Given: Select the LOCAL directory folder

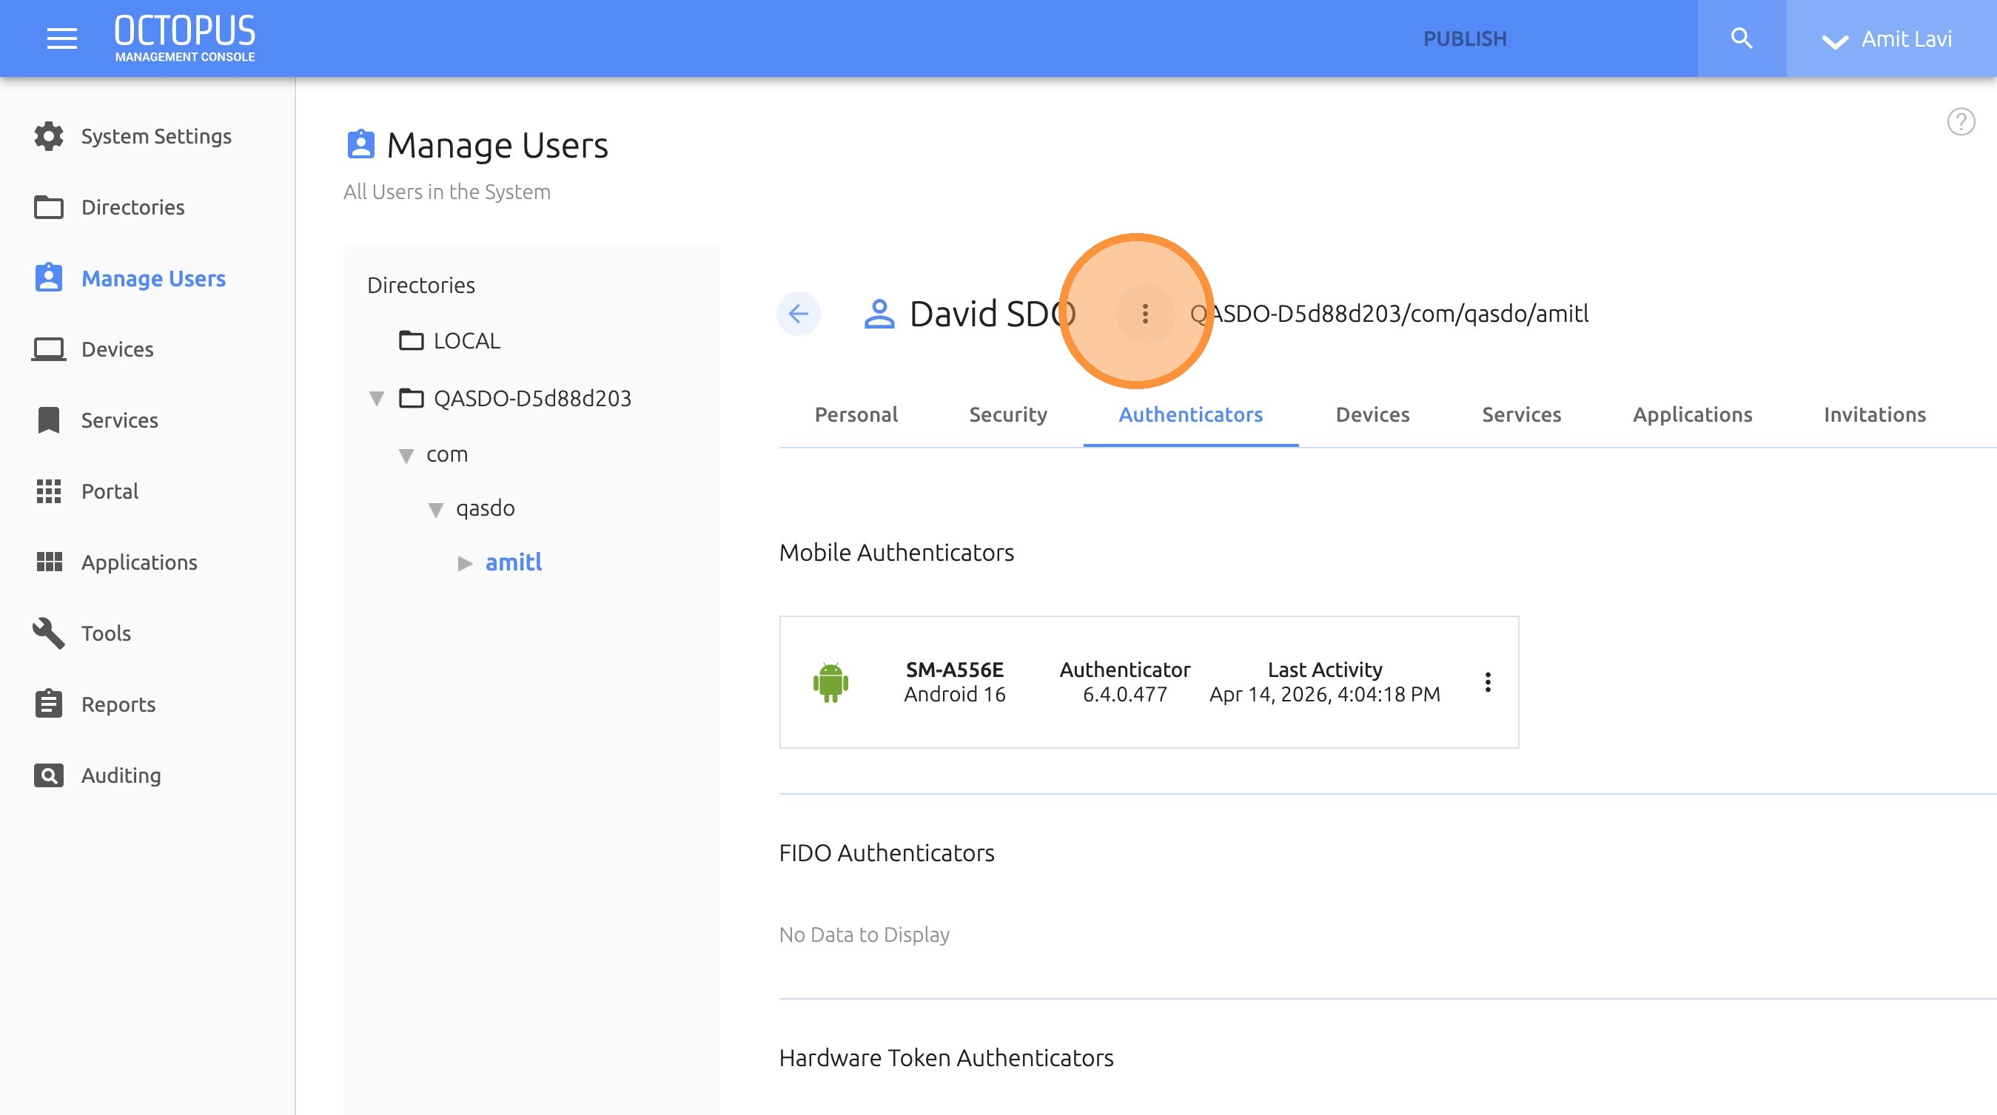Looking at the screenshot, I should coord(466,341).
